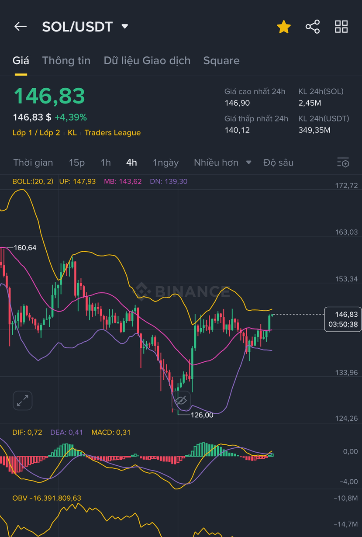
Task: Tap the Giá cao nhất 24h value 146,90
Action: point(237,103)
